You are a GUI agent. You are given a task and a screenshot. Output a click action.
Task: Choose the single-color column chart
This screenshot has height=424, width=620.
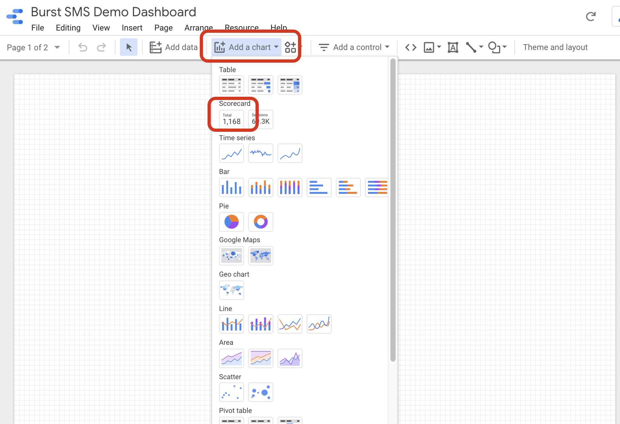[x=232, y=188]
